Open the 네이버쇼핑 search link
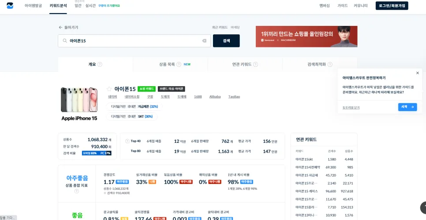 pyautogui.click(x=132, y=97)
